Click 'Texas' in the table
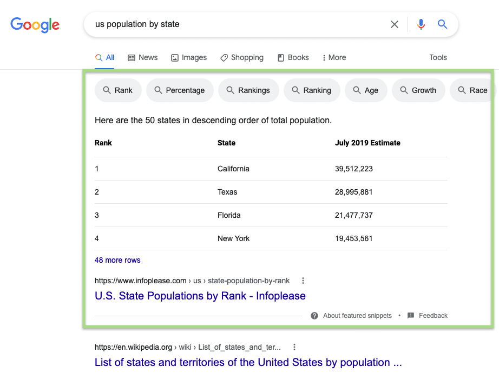499x373 pixels. tap(227, 192)
